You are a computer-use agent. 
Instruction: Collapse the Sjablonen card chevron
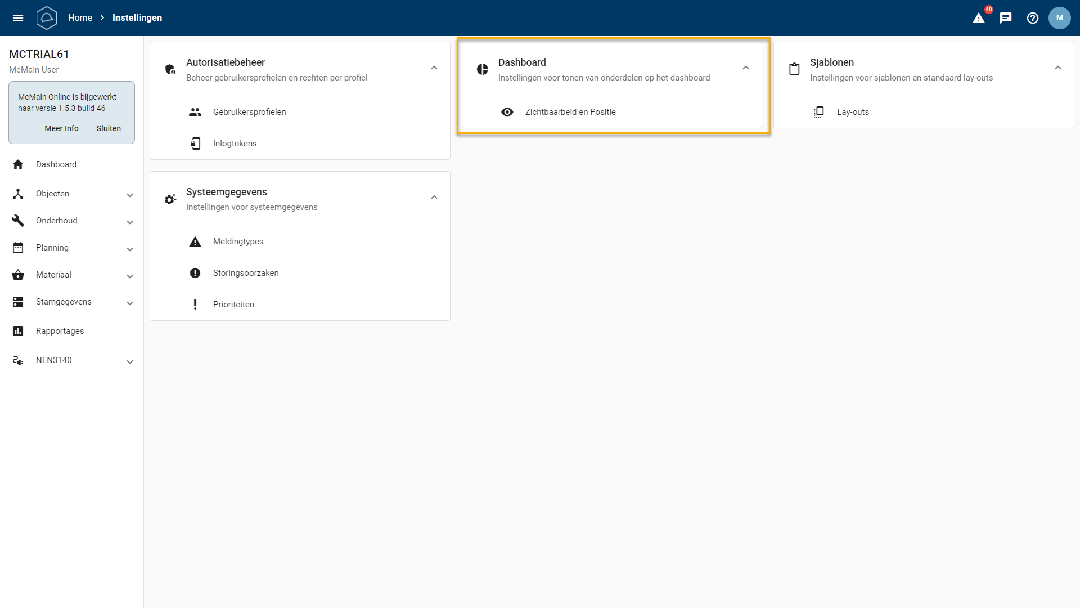tap(1058, 68)
